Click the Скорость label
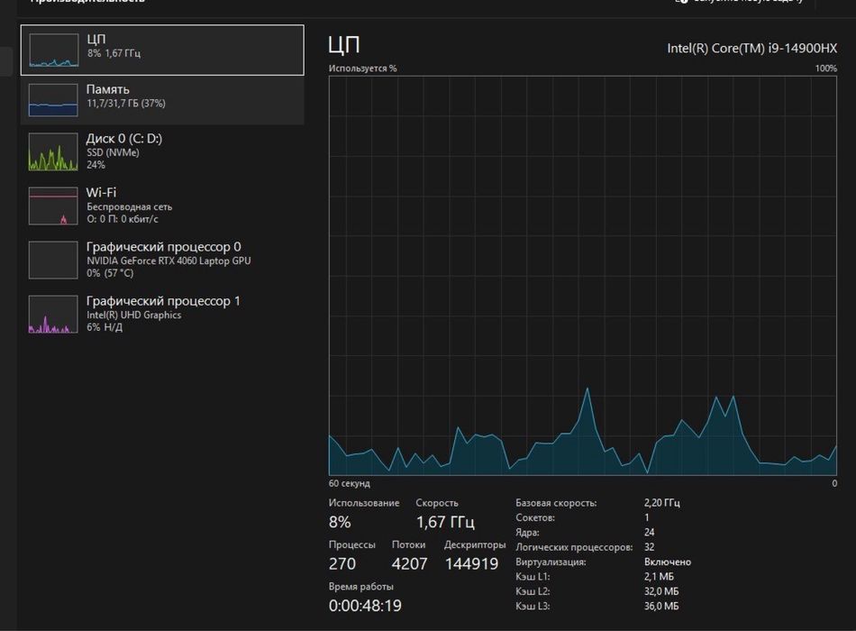856x631 pixels. (437, 503)
